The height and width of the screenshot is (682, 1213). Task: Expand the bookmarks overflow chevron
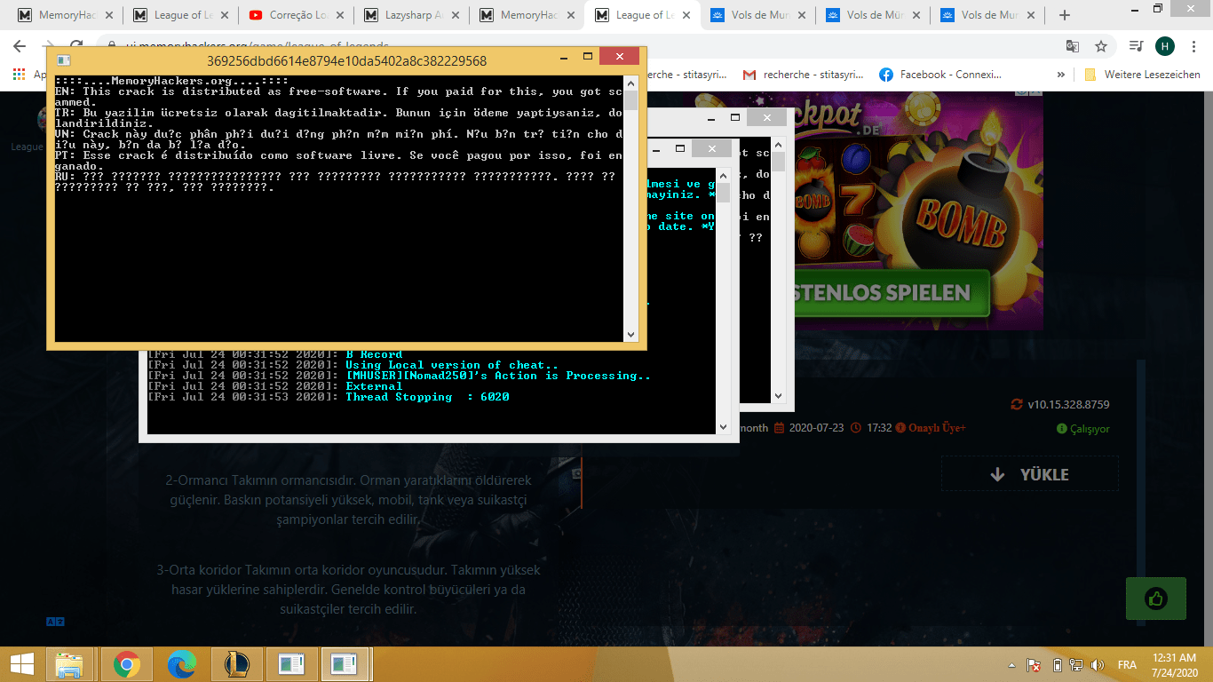[x=1061, y=75]
